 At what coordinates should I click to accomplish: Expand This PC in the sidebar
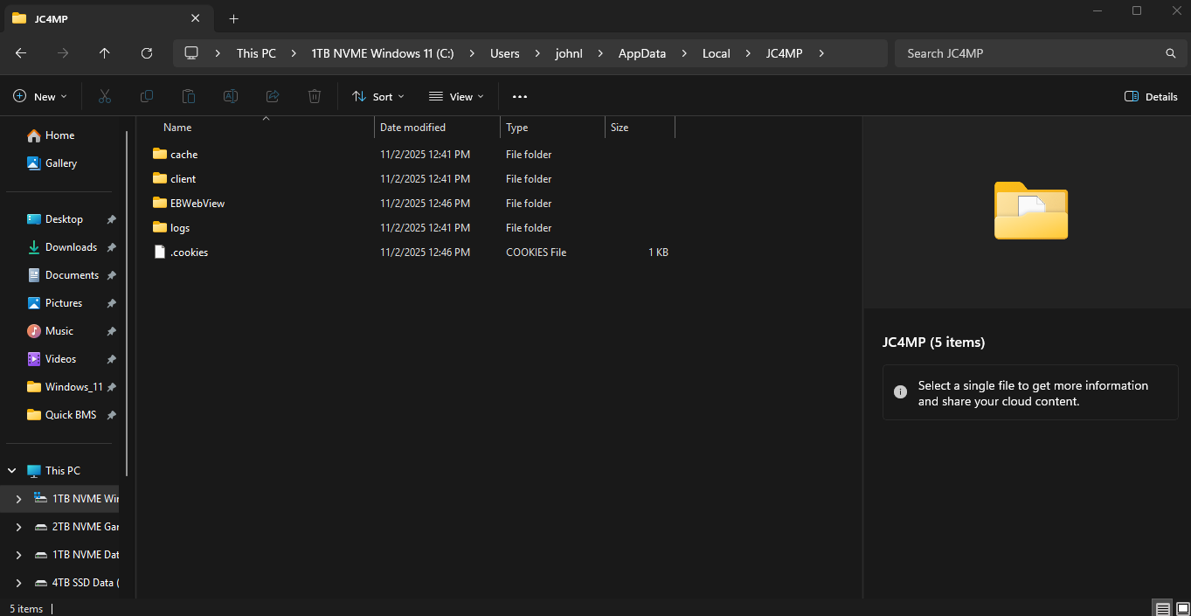pos(11,470)
